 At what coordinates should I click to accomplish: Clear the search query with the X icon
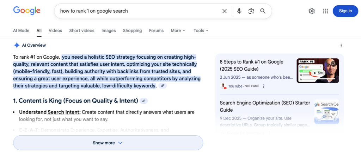[x=225, y=11]
